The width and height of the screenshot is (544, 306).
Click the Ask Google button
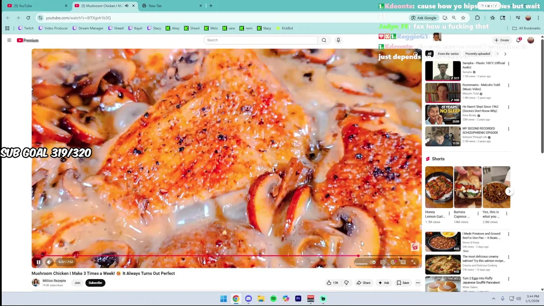423,18
